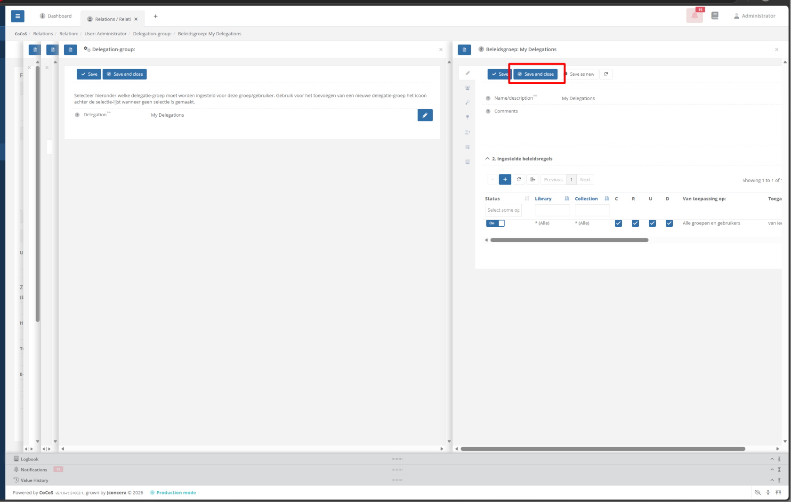This screenshot has height=502, width=791.
Task: Select the pencil edit side tab in Beleidsgroep panel
Action: [468, 73]
